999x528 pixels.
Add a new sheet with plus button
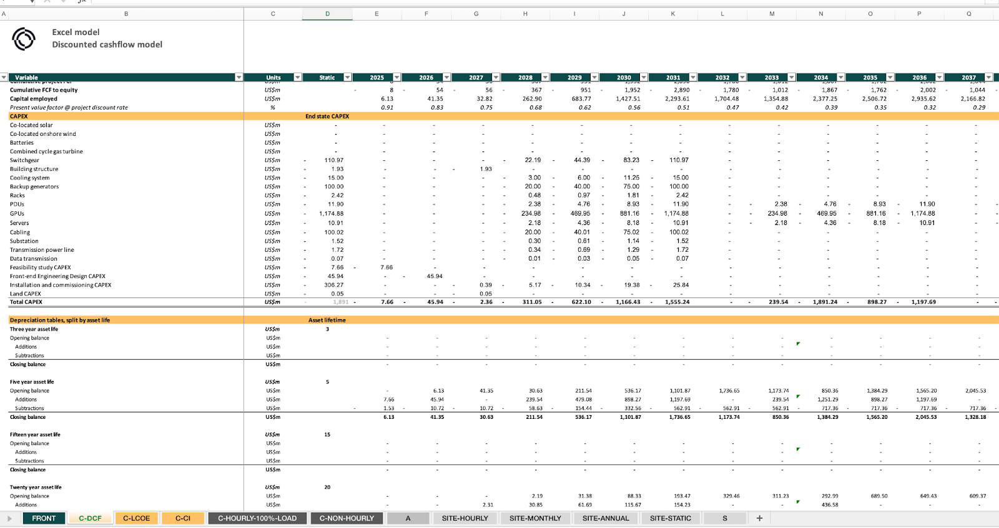(759, 518)
